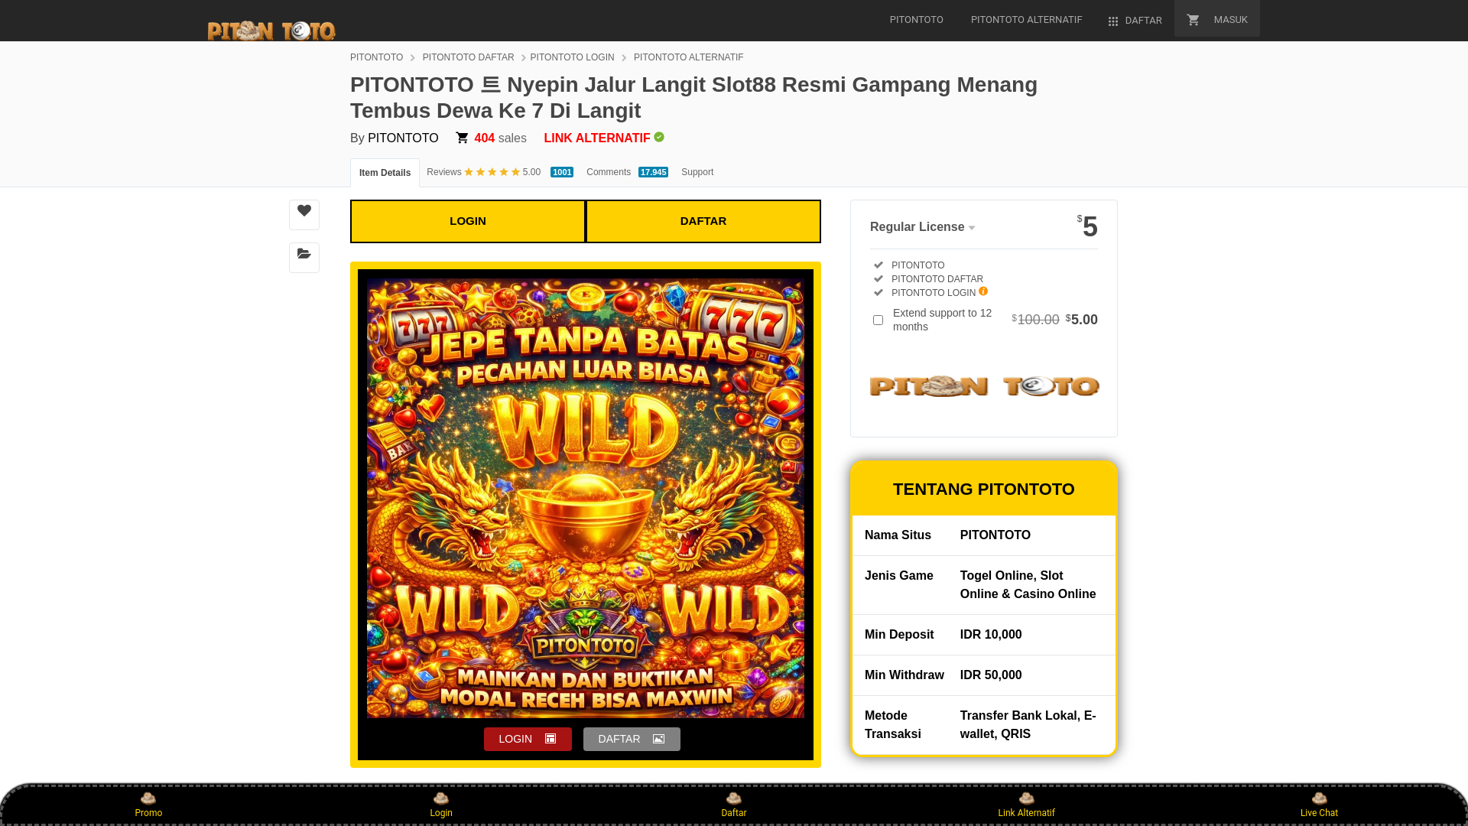Screen dimensions: 1468x826
Task: Click the Piton Toto header logo
Action: pos(271,30)
